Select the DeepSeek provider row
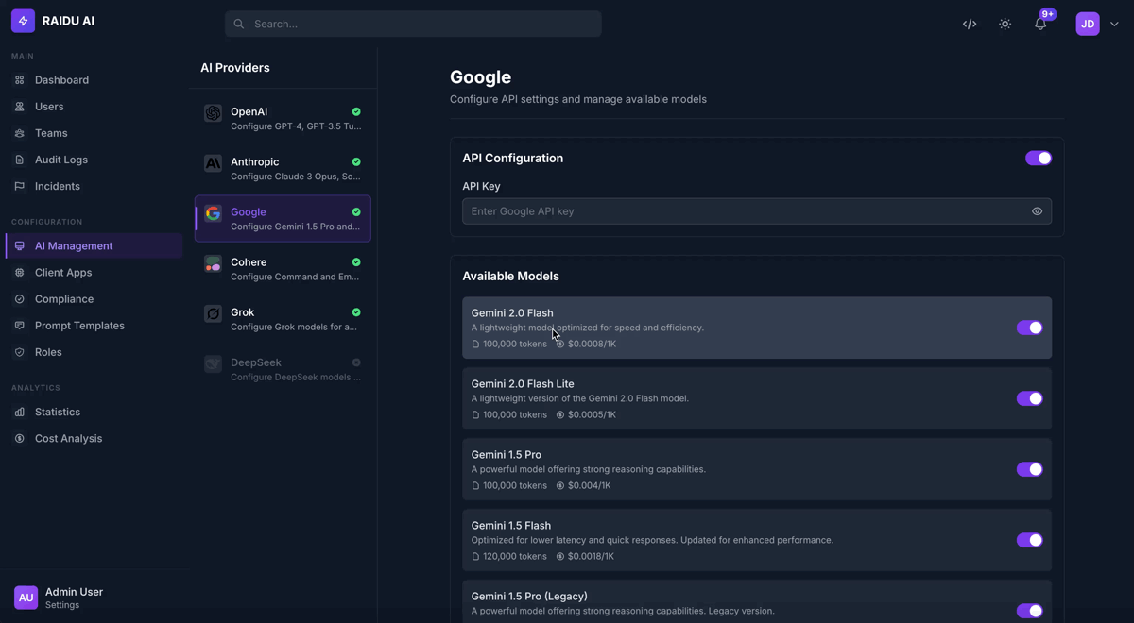This screenshot has height=623, width=1134. pyautogui.click(x=283, y=369)
